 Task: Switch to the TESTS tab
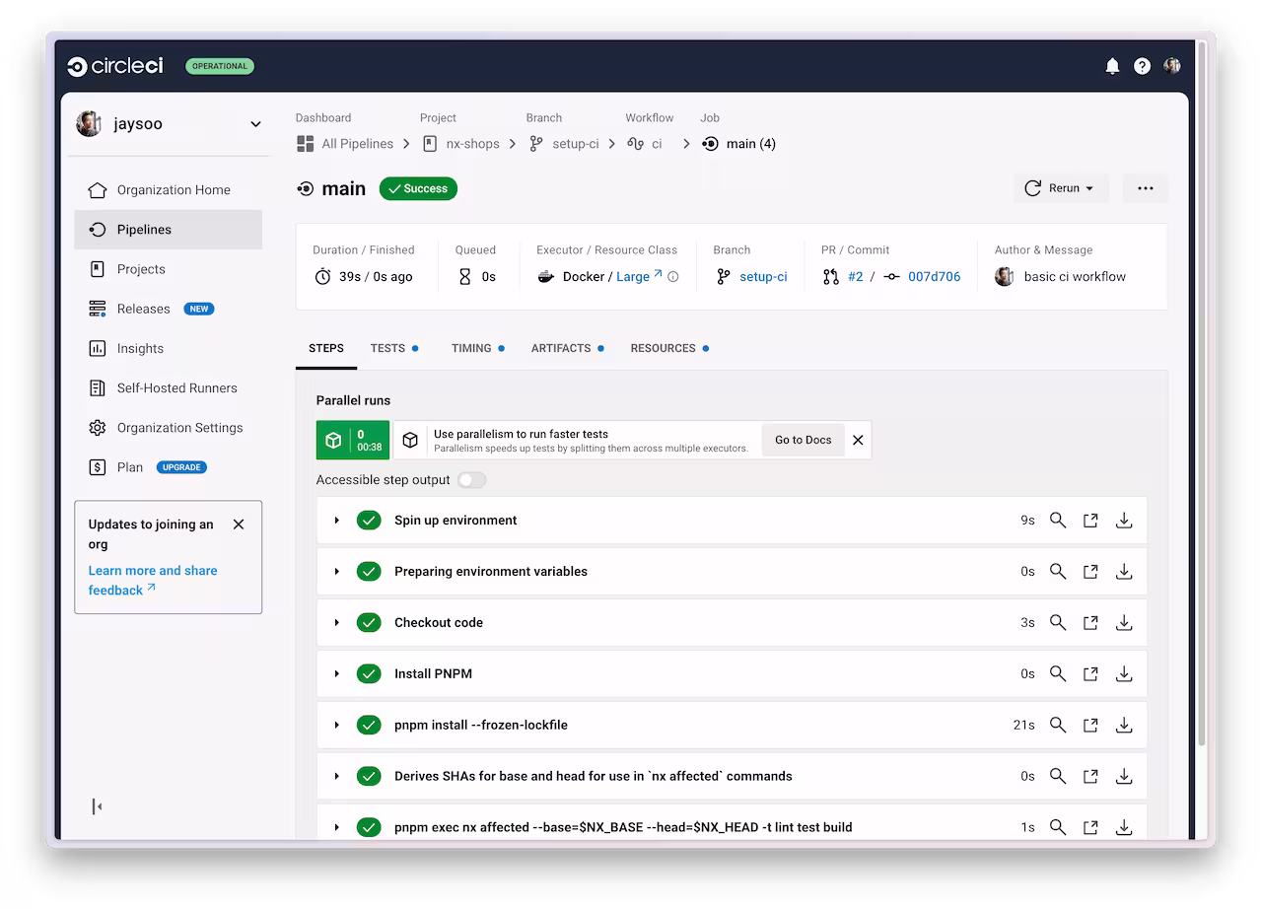pyautogui.click(x=387, y=348)
